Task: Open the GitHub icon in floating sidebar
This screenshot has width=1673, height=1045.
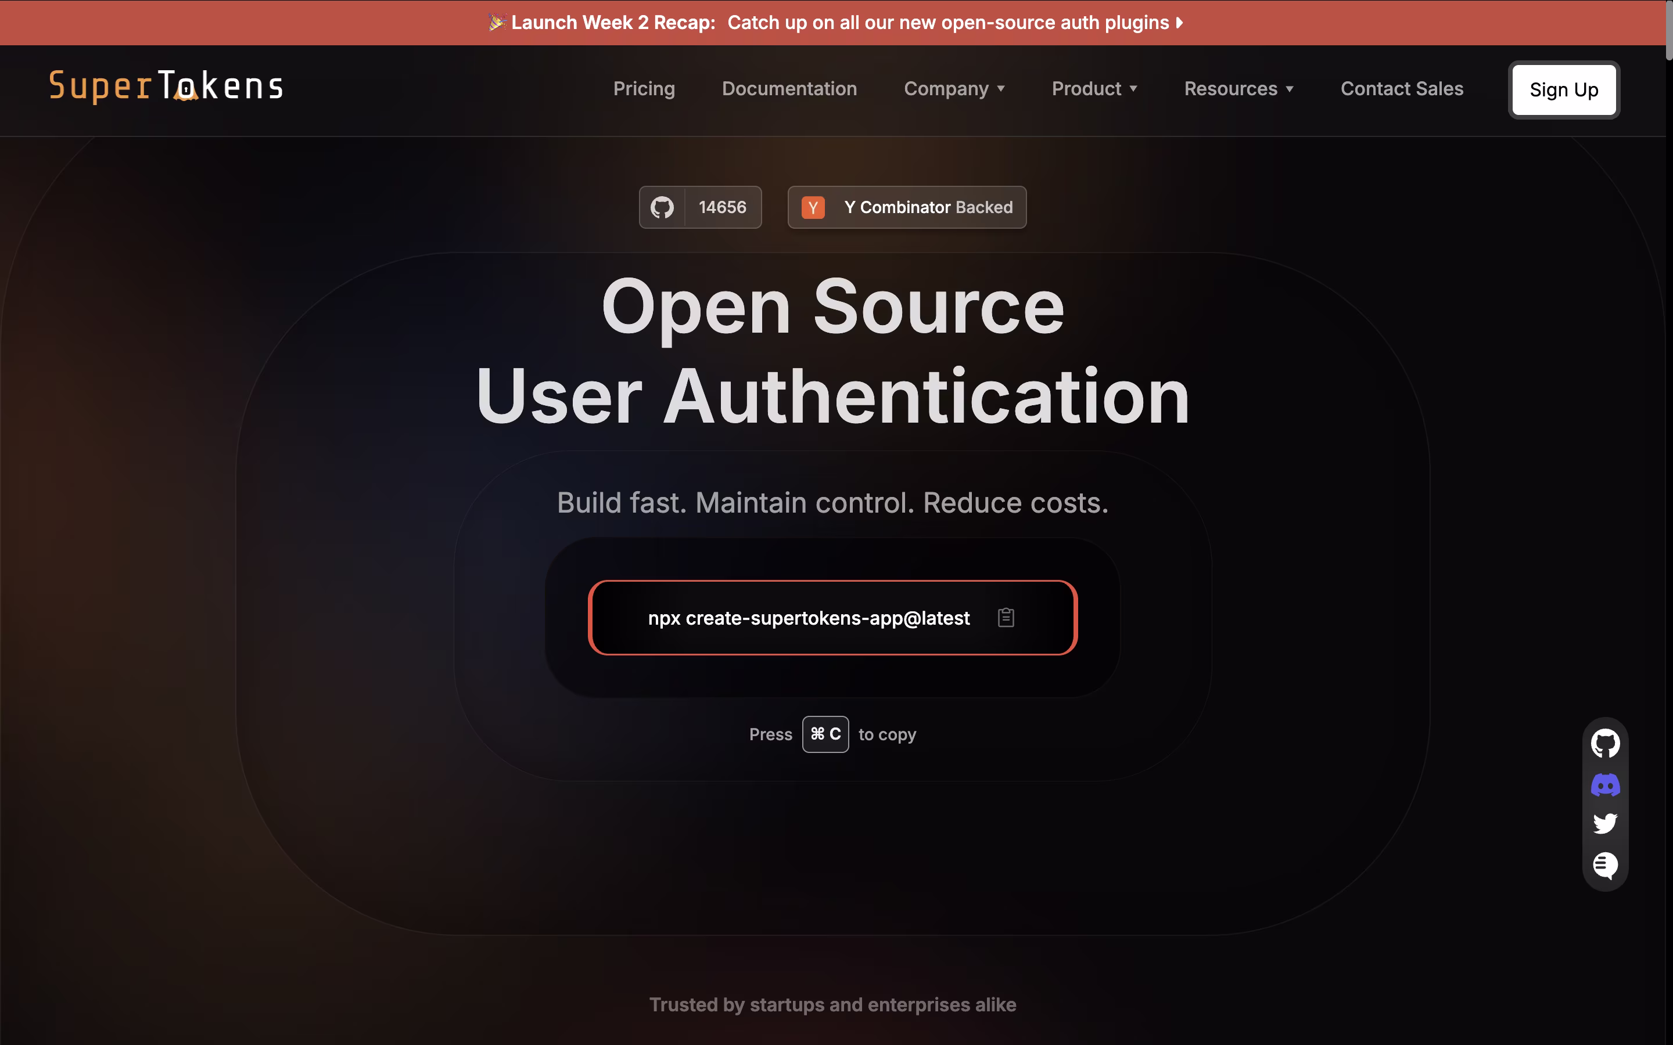Action: 1604,744
